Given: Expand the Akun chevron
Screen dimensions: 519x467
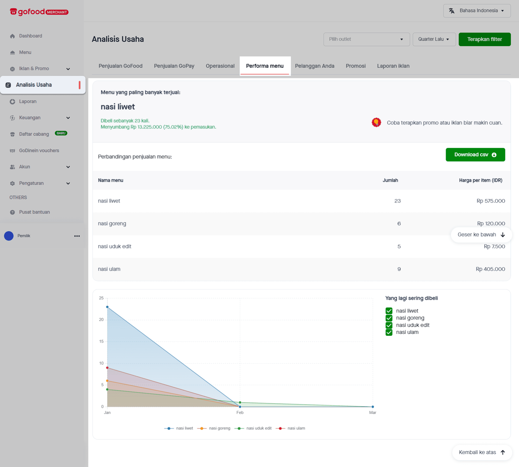Looking at the screenshot, I should point(68,167).
